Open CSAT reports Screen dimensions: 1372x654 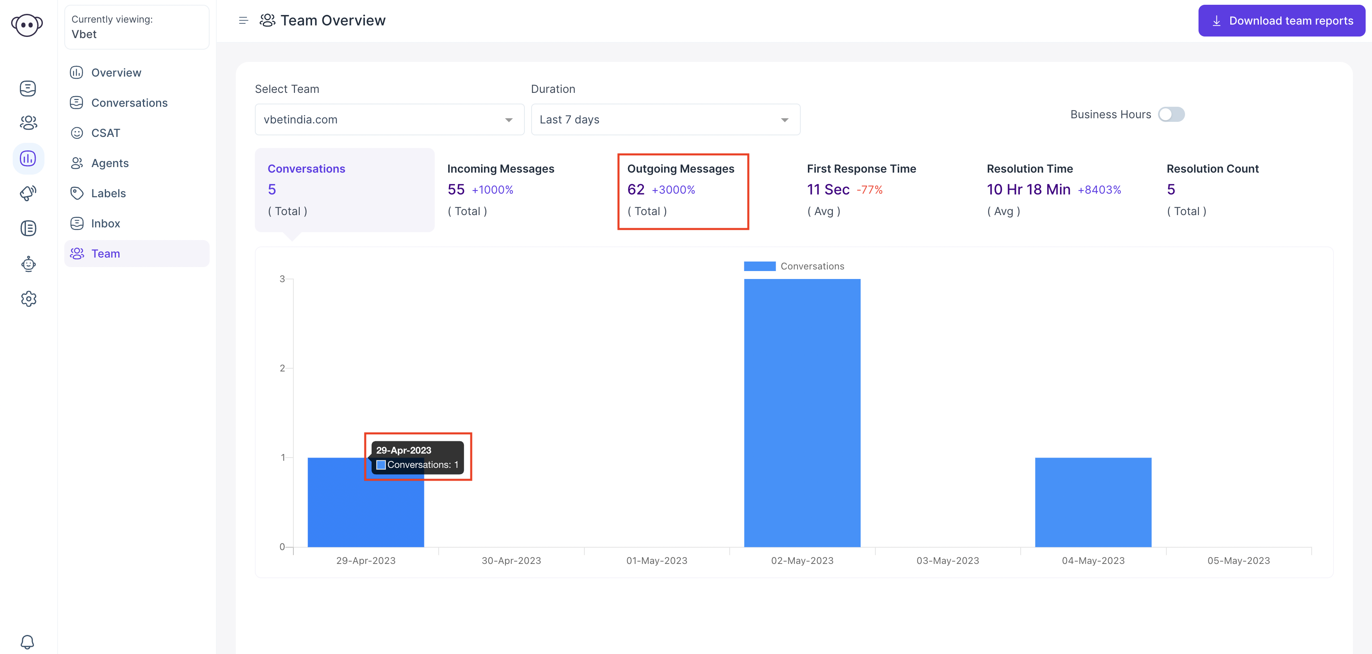[x=137, y=133]
